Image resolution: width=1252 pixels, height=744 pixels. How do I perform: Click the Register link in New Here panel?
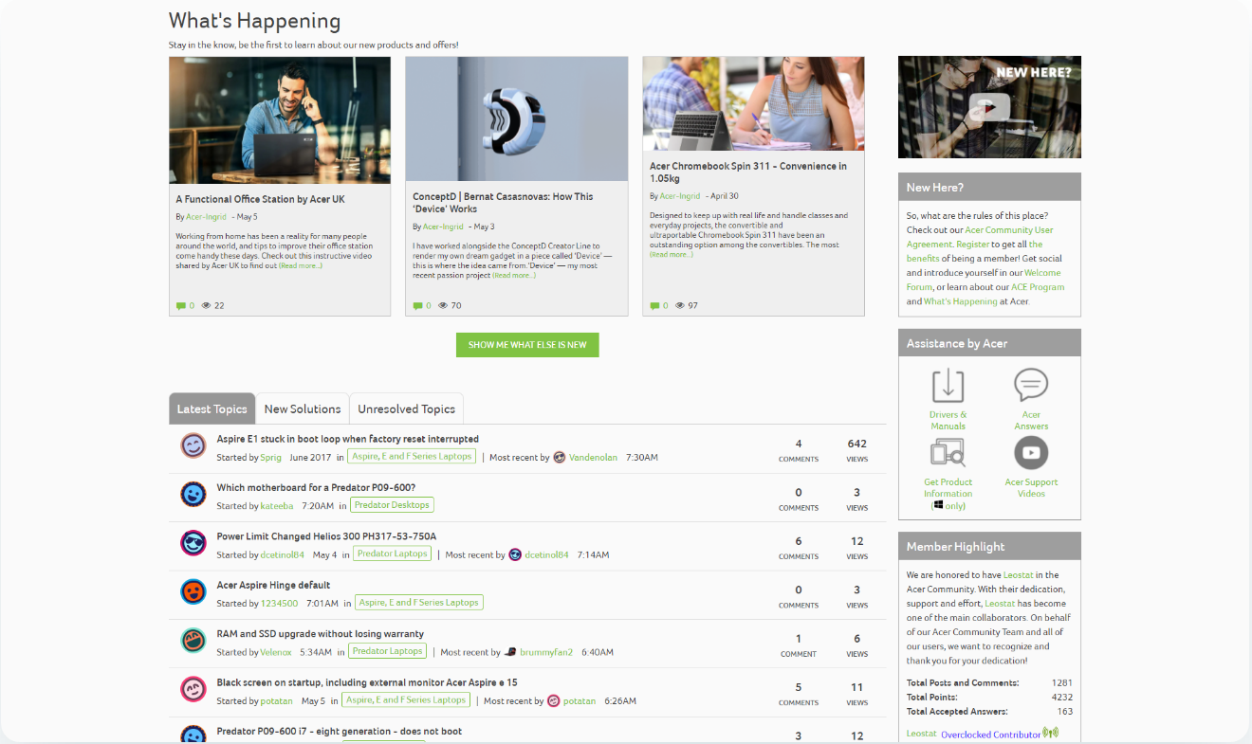point(972,245)
